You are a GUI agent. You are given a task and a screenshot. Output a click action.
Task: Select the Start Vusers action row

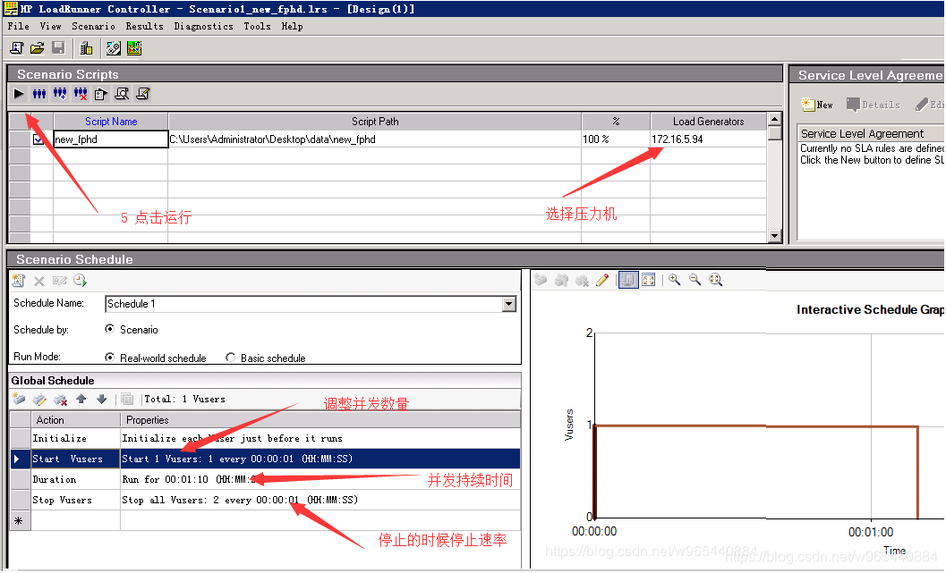tap(265, 459)
